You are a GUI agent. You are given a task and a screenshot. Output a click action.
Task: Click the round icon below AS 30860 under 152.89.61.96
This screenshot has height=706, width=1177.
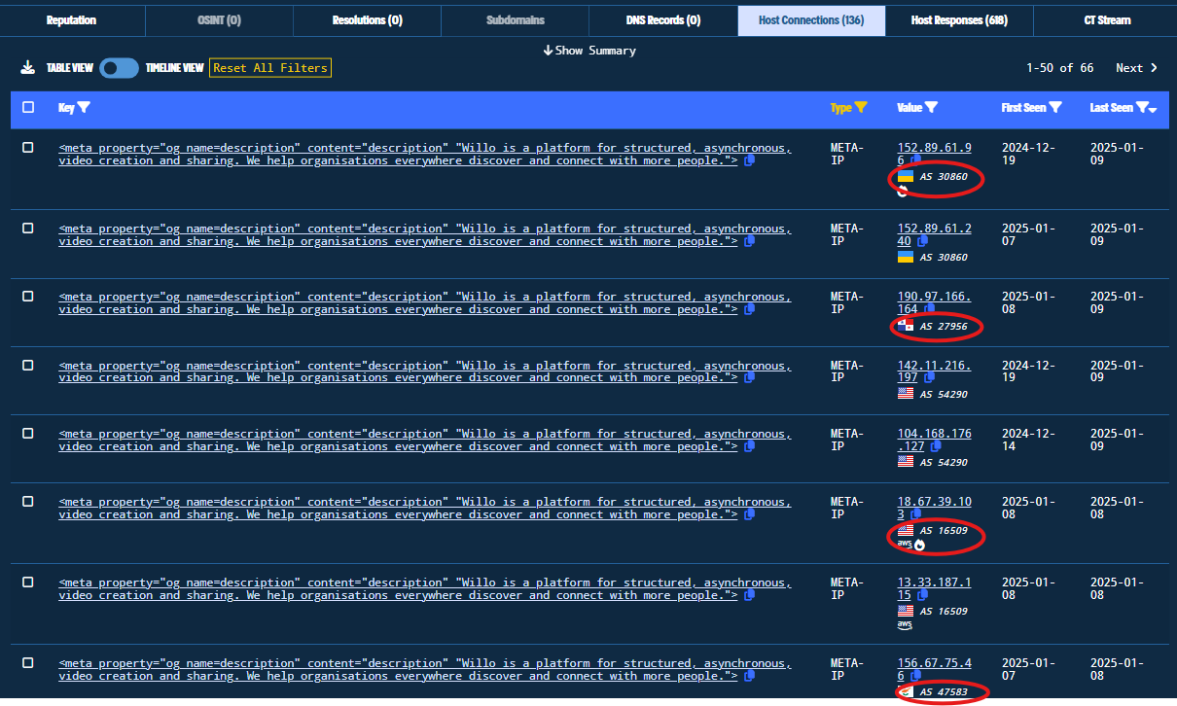(903, 192)
